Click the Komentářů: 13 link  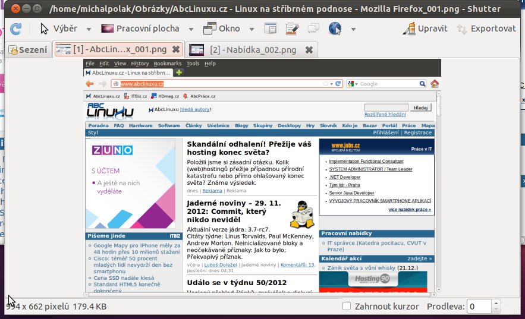(297, 265)
